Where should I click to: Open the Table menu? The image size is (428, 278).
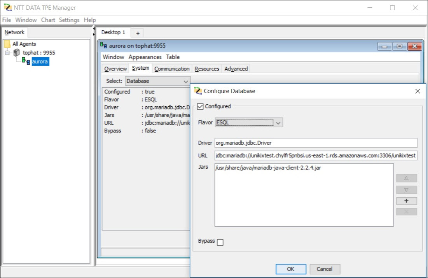tap(173, 57)
